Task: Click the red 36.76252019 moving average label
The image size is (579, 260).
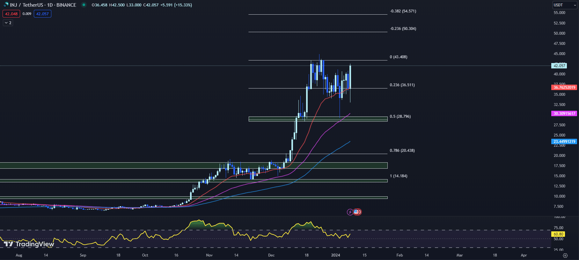Action: (564, 88)
